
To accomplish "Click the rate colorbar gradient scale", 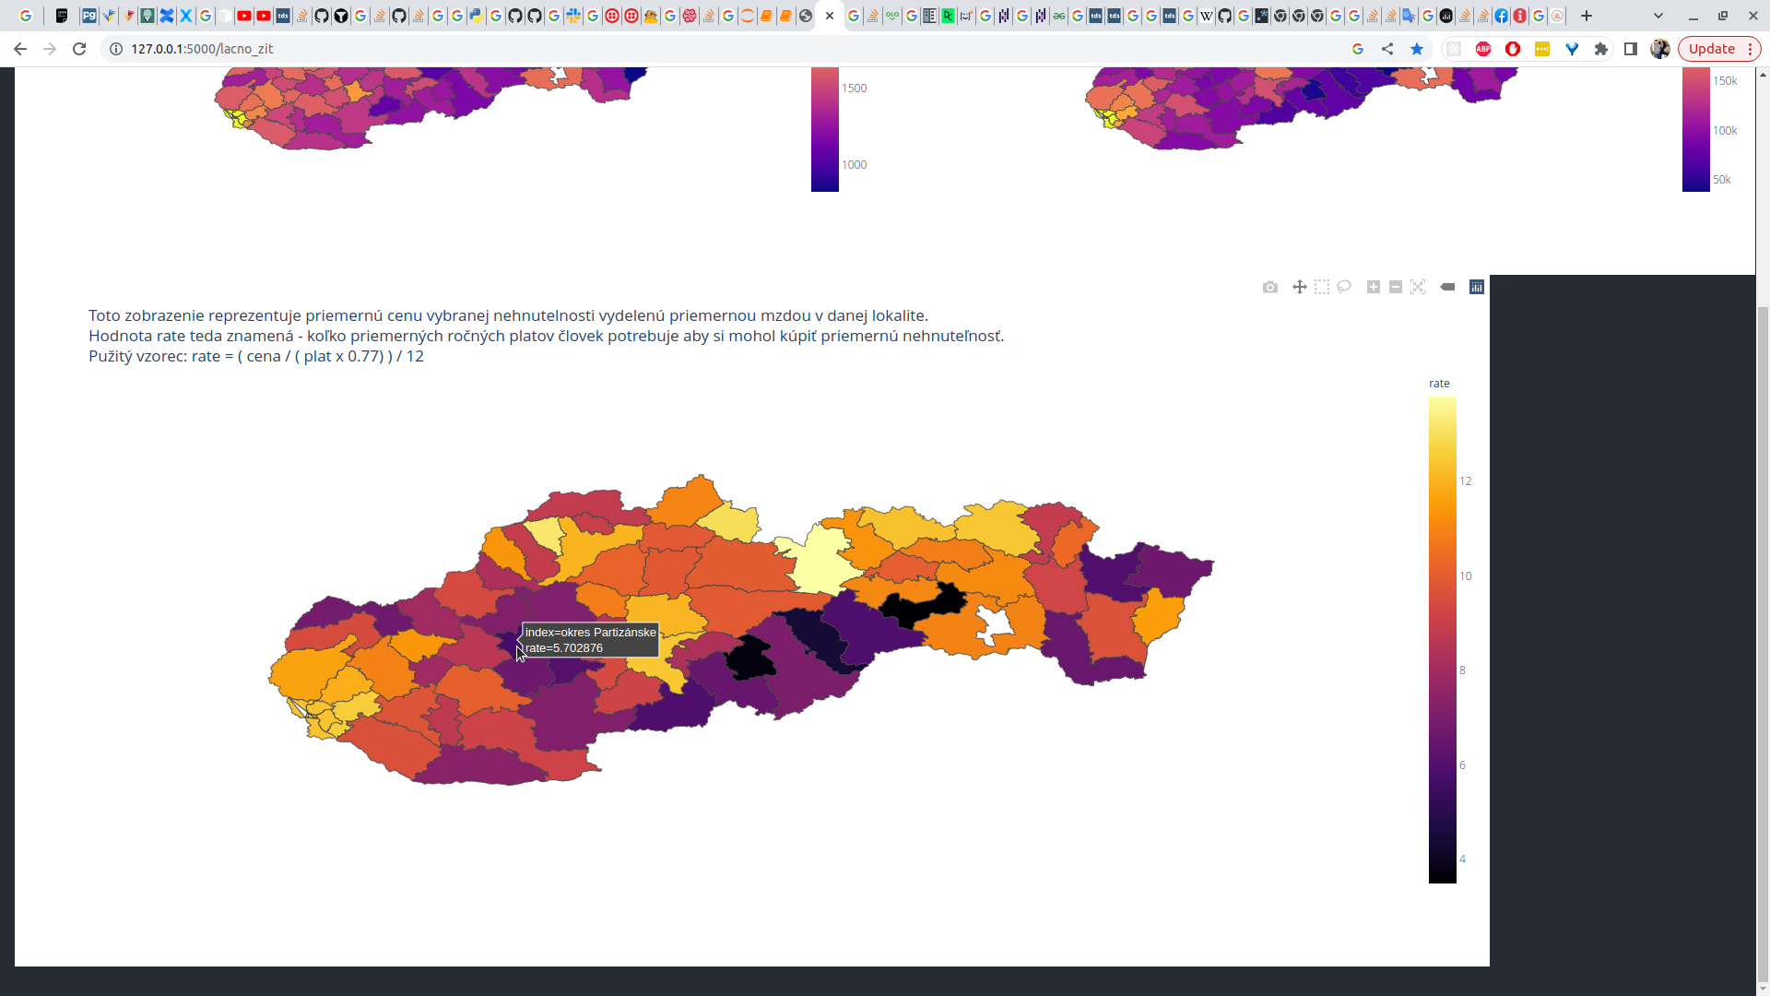I will (x=1443, y=640).
